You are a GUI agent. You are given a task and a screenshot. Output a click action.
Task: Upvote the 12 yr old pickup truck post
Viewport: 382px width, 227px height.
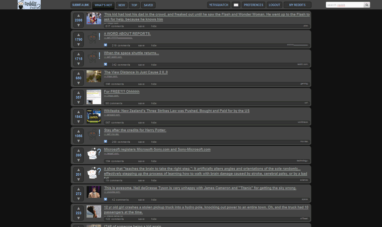tap(79, 208)
